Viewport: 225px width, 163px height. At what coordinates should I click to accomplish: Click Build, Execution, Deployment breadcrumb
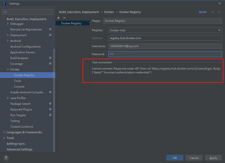coord(79,12)
